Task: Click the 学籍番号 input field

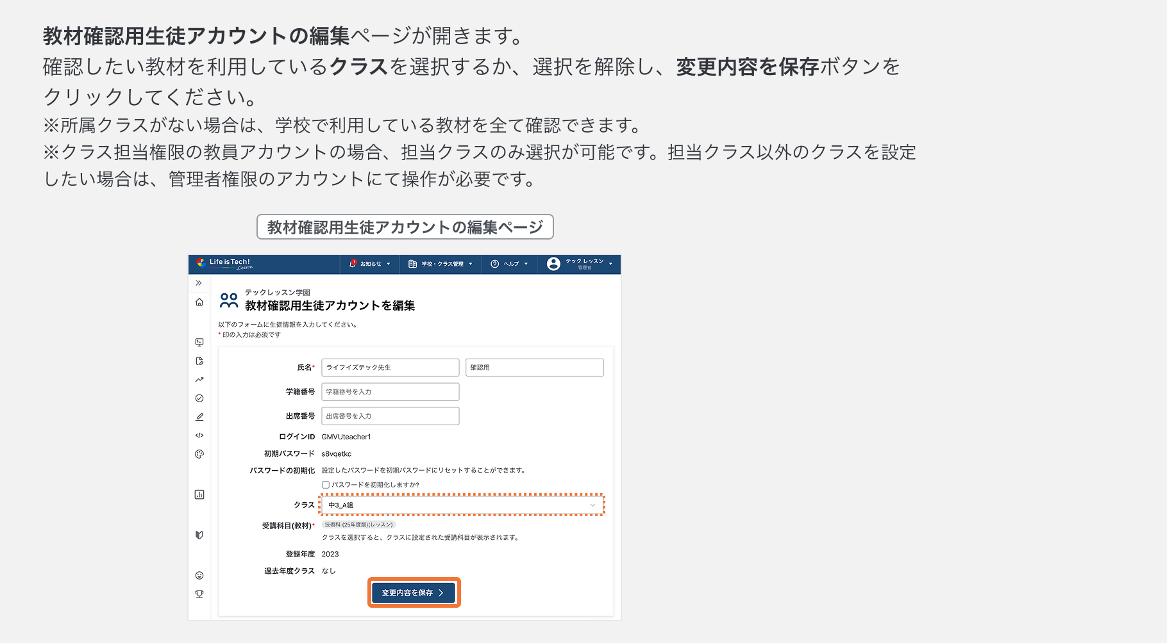Action: click(x=390, y=391)
